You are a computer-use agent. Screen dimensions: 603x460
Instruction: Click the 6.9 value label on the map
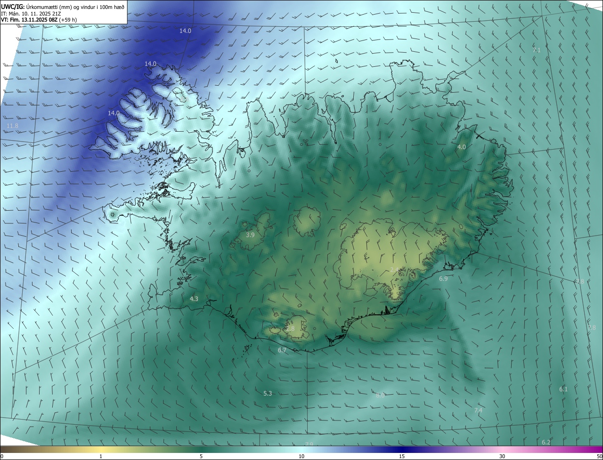tap(443, 278)
